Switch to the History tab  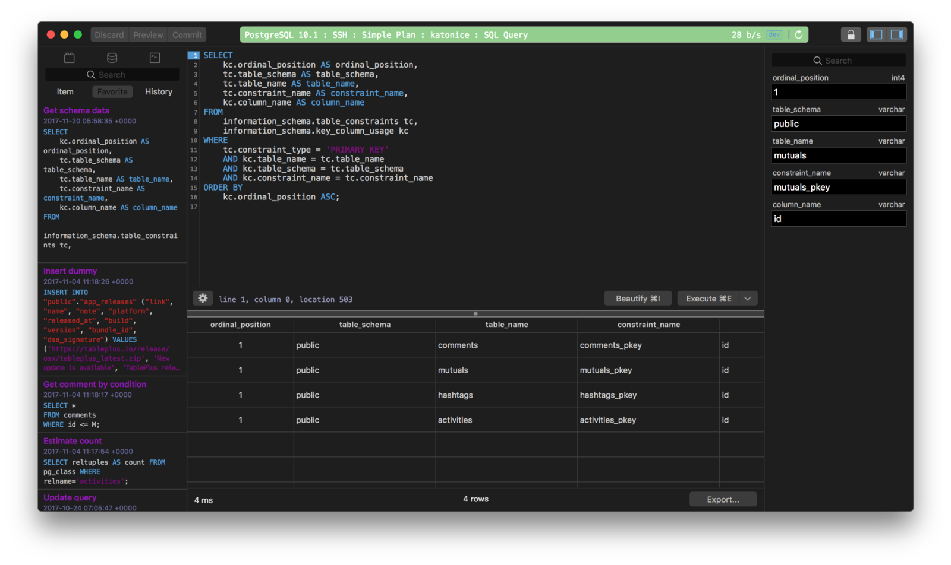click(159, 92)
